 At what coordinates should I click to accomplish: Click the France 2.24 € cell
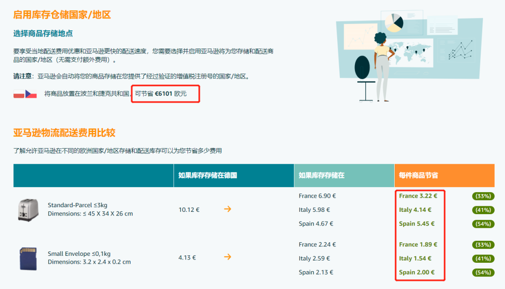(x=317, y=245)
